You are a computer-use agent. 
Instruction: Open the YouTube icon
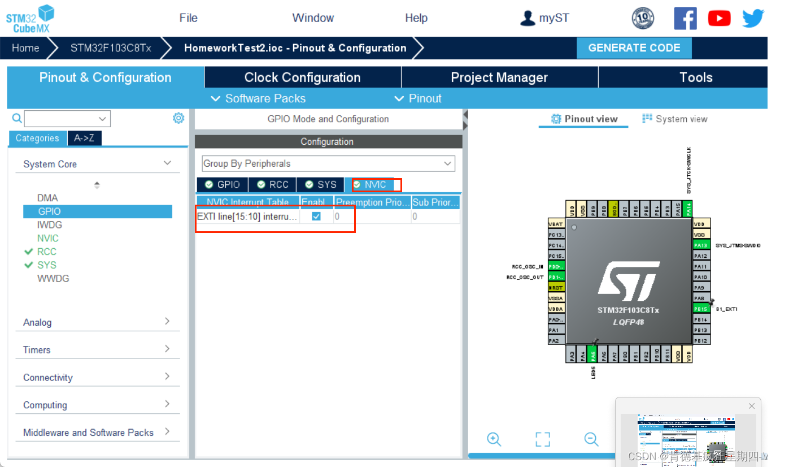719,18
